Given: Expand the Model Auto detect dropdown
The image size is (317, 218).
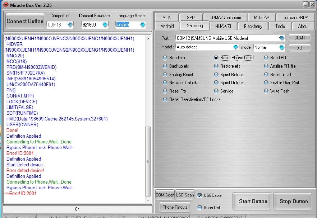Looking at the screenshot, I should pos(235,47).
